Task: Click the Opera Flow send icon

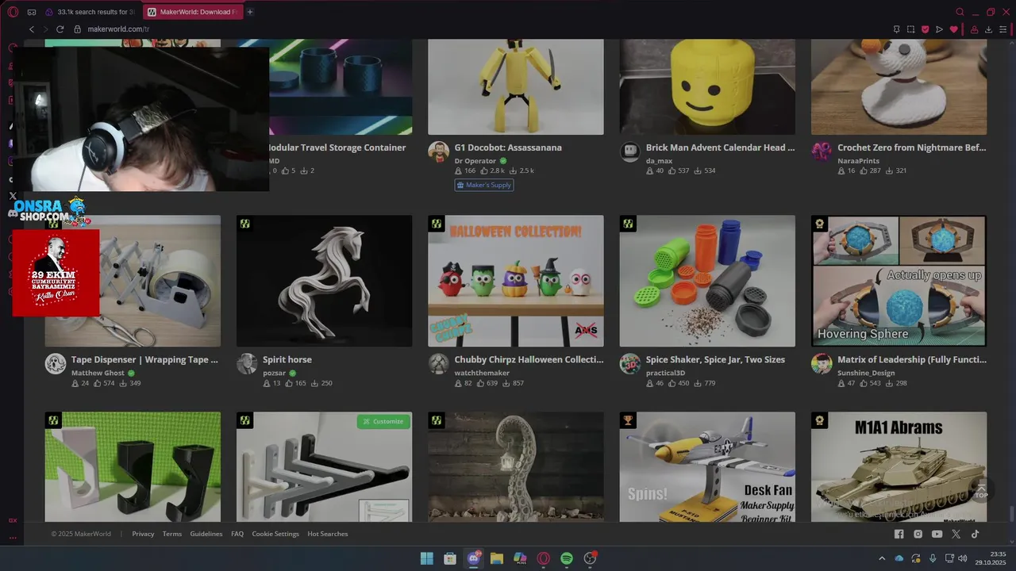Action: pyautogui.click(x=939, y=29)
